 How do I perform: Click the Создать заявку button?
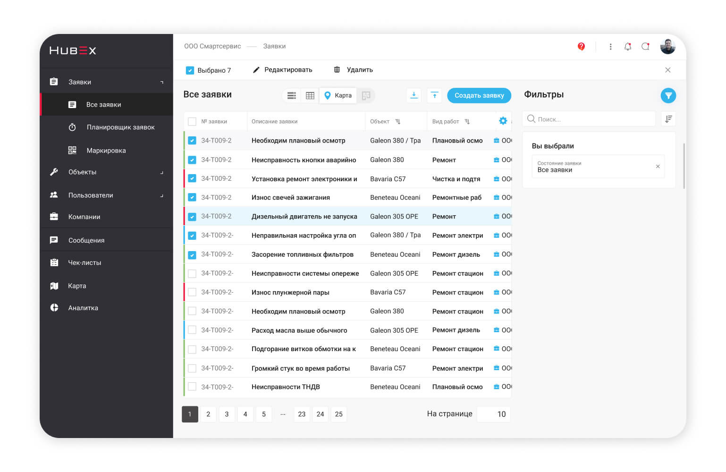point(479,95)
